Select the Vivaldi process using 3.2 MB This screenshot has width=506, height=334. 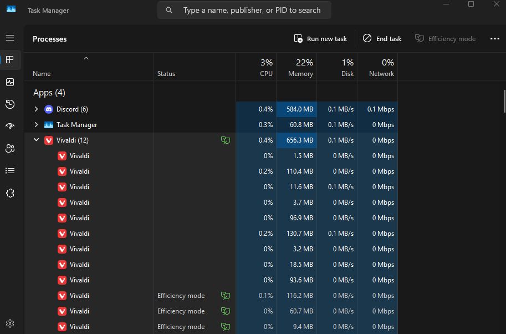click(211, 249)
